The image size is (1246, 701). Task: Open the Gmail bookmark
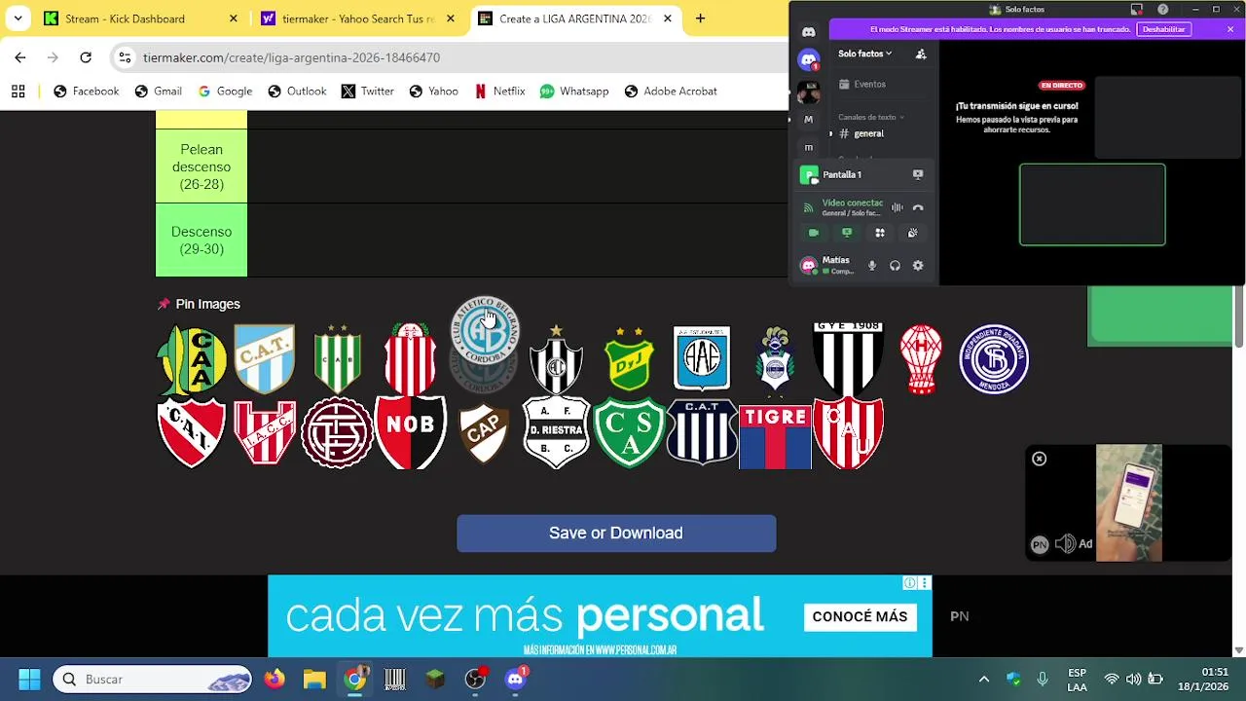pyautogui.click(x=159, y=92)
